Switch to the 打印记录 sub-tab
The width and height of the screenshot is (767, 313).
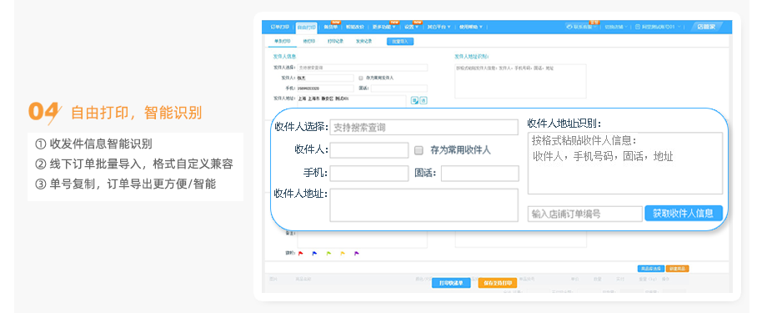[x=335, y=42]
